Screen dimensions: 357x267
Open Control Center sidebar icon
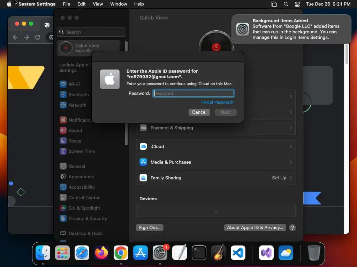pos(63,197)
